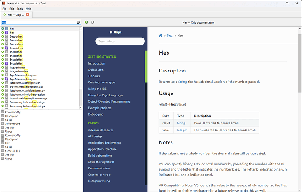Click the home icon in breadcrumb
Screen dimensions: 302x192
160,35
